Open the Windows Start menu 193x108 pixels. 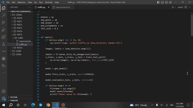pyautogui.click(x=4, y=105)
